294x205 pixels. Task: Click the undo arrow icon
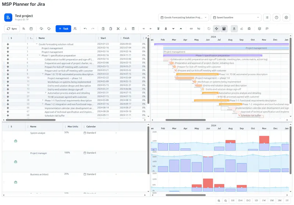click(85, 29)
